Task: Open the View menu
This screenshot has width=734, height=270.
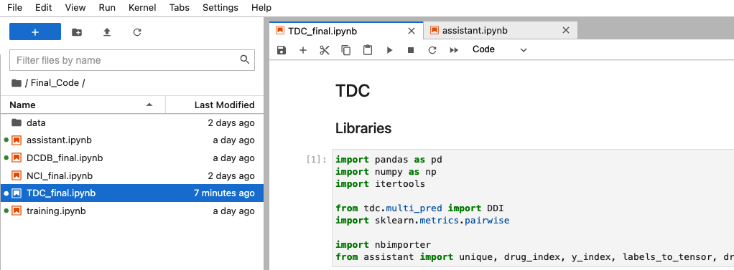Action: pos(75,7)
